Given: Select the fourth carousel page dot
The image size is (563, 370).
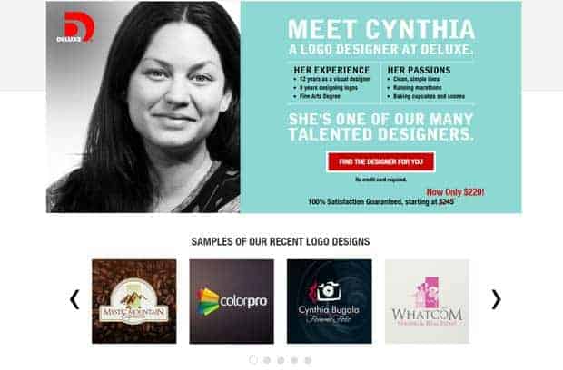Looking at the screenshot, I should (294, 360).
